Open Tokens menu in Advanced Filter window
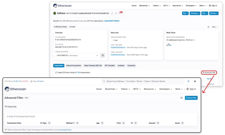This screenshot has height=135, width=225. pos(125,89)
